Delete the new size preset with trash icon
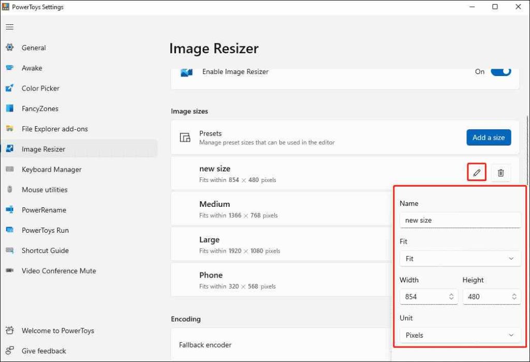The image size is (530, 362). (500, 173)
